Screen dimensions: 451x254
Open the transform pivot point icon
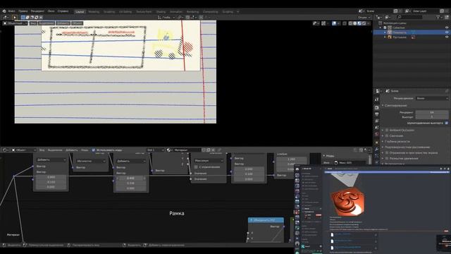click(x=180, y=18)
